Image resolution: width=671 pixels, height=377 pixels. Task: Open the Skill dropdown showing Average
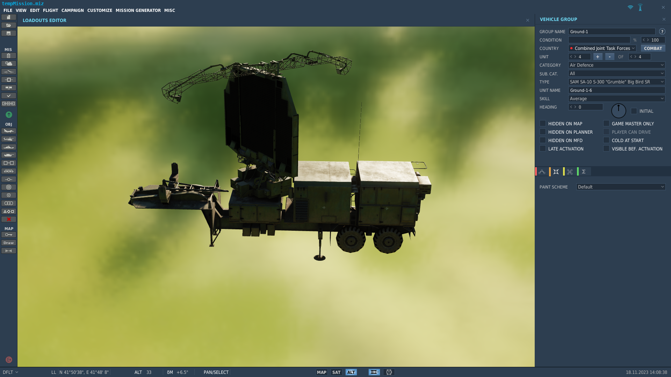617,98
